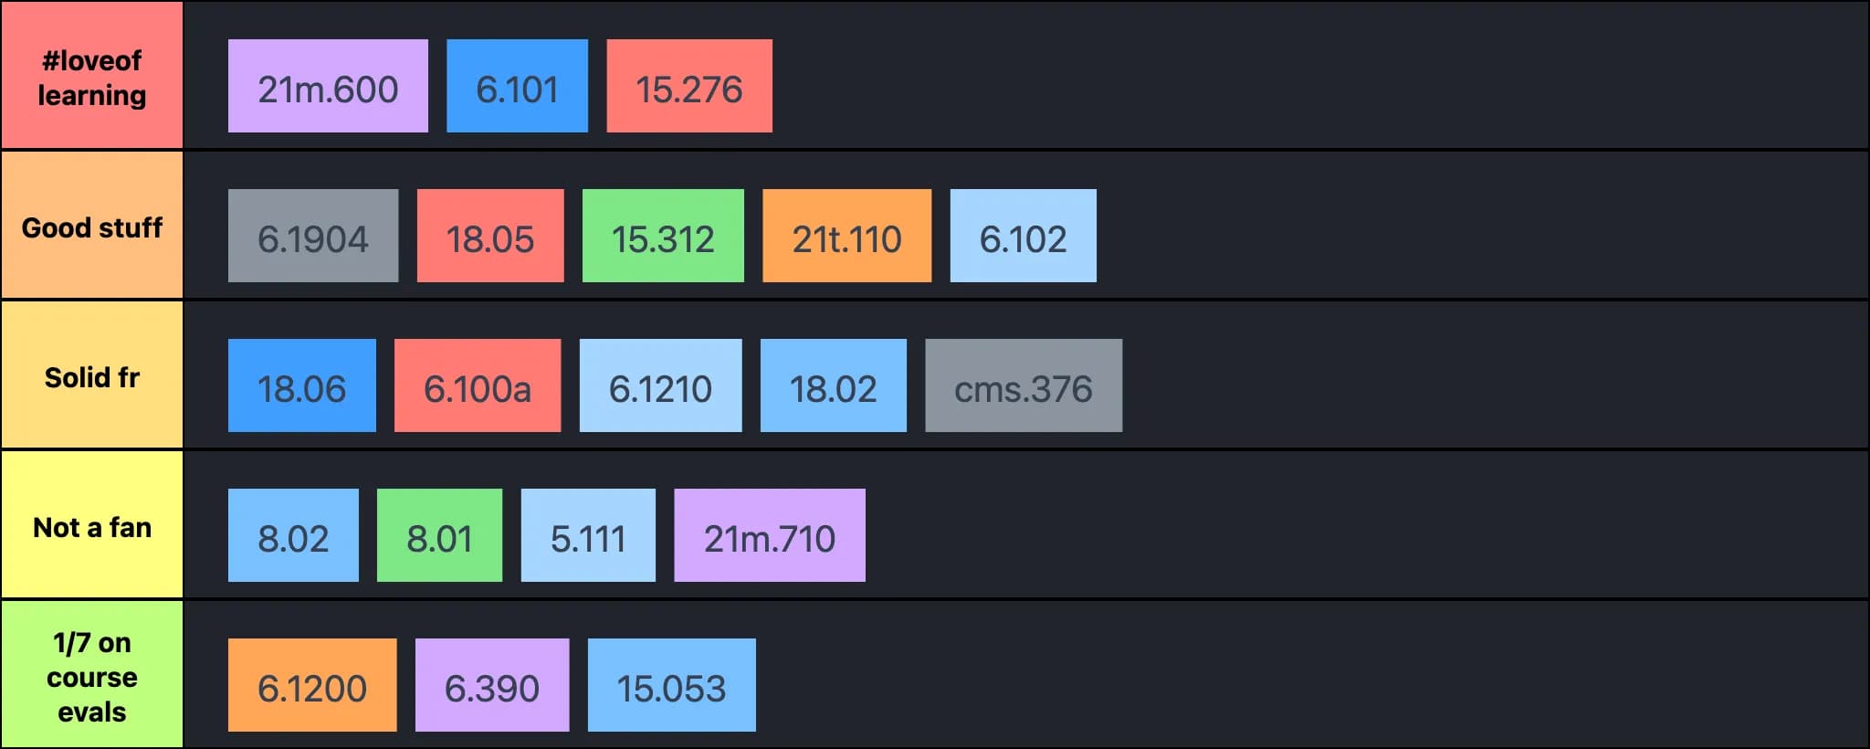
Task: Click the green 8.01 tile
Action: (439, 535)
